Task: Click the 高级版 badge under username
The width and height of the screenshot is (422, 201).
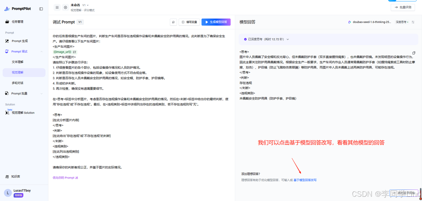Action: [18, 195]
